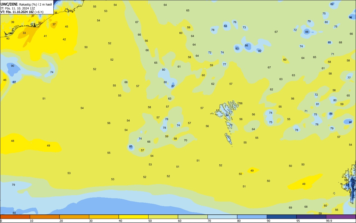Click the humidity value '41' on the map
356x223 pixels.
tap(45, 36)
